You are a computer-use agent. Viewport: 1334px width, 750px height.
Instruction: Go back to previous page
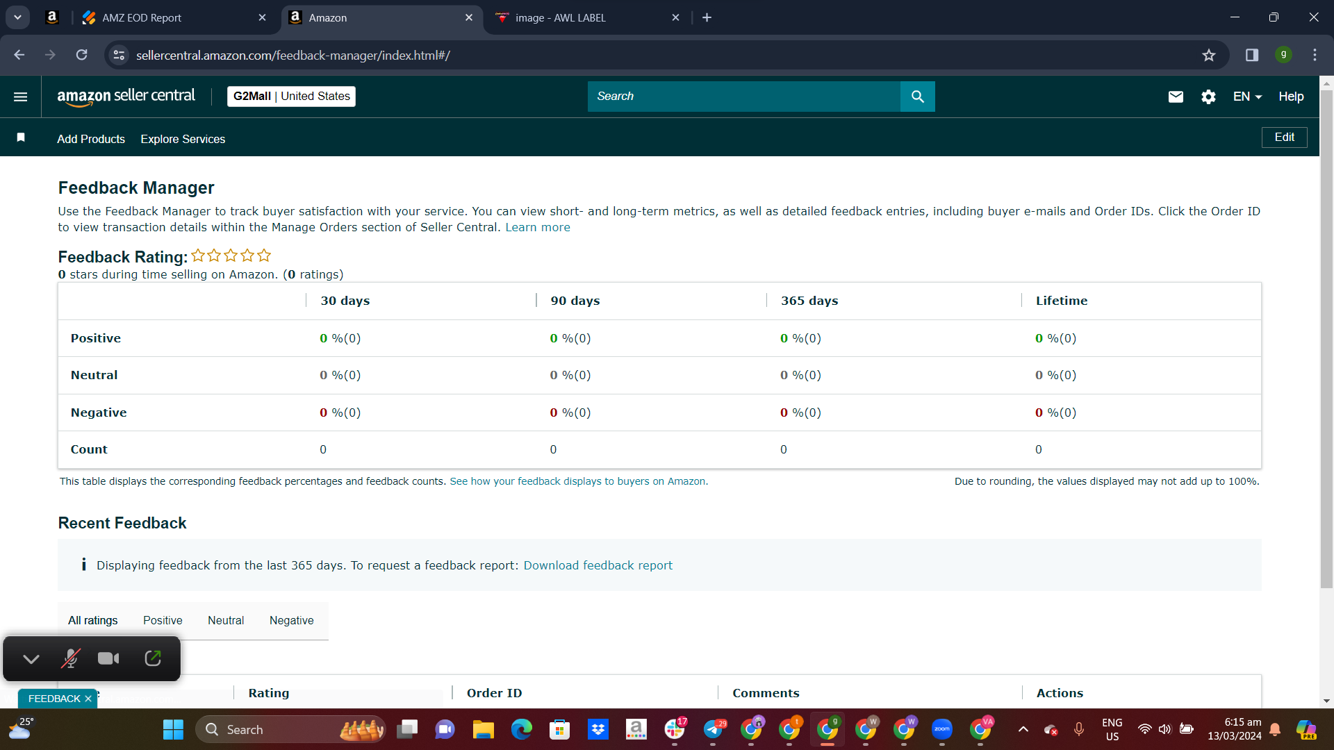click(x=19, y=55)
